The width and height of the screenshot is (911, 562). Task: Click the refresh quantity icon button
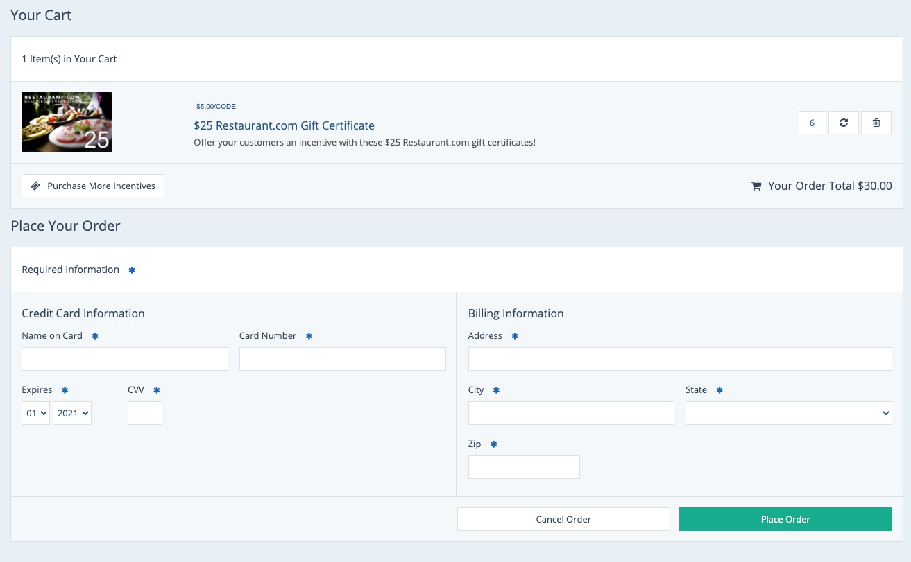(x=844, y=123)
